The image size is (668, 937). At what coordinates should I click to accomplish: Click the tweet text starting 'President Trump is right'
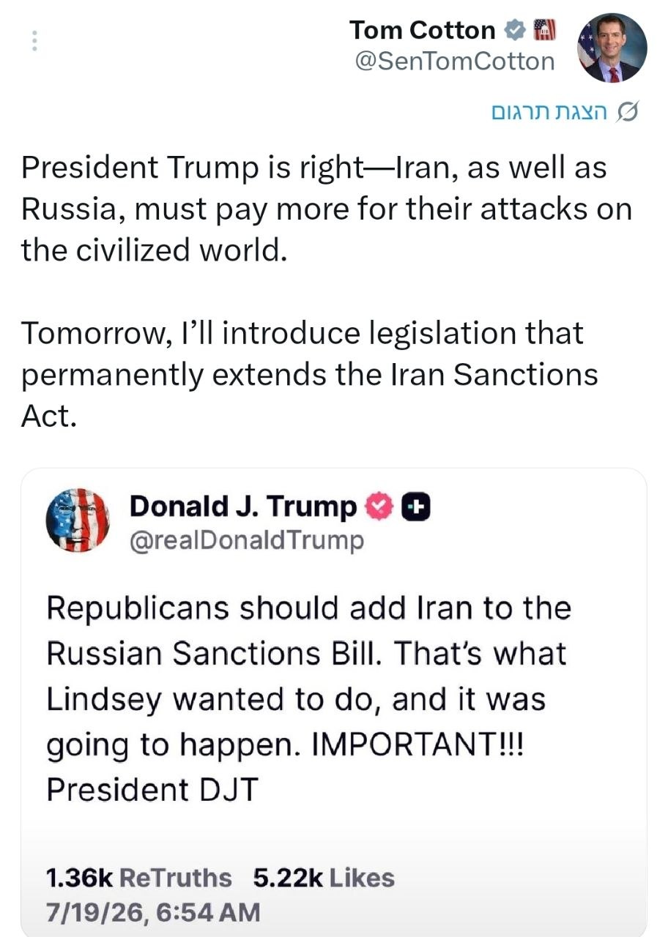[x=326, y=209]
